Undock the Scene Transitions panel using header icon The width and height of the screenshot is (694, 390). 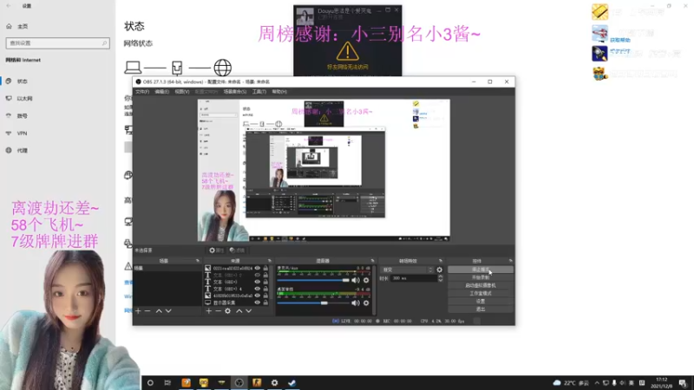pyautogui.click(x=441, y=261)
